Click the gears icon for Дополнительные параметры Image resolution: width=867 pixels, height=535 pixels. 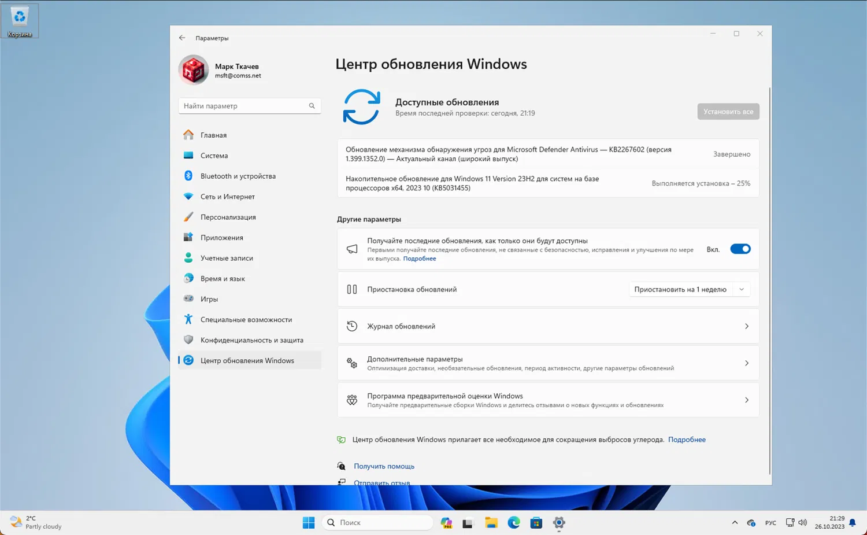coord(352,363)
